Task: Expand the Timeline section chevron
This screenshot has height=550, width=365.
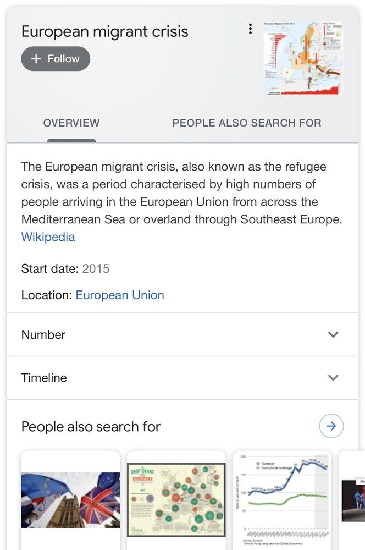Action: (333, 377)
